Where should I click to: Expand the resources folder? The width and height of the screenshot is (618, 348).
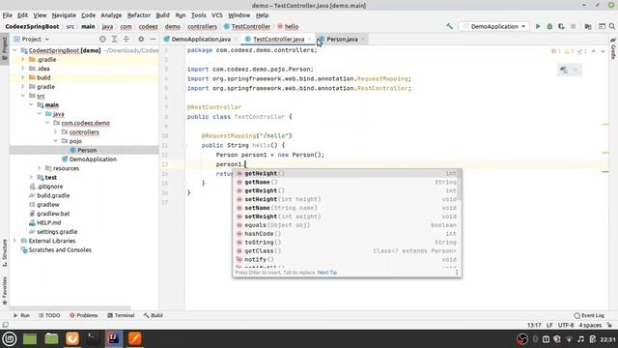(39, 168)
